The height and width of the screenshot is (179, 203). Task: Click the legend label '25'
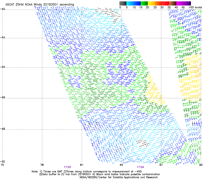coord(155,7)
